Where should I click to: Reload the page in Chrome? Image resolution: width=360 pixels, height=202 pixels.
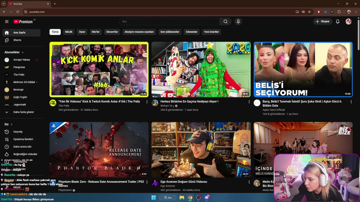17,12
